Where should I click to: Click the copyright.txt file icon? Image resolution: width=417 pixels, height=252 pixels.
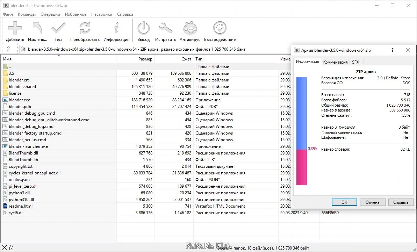tap(5, 166)
